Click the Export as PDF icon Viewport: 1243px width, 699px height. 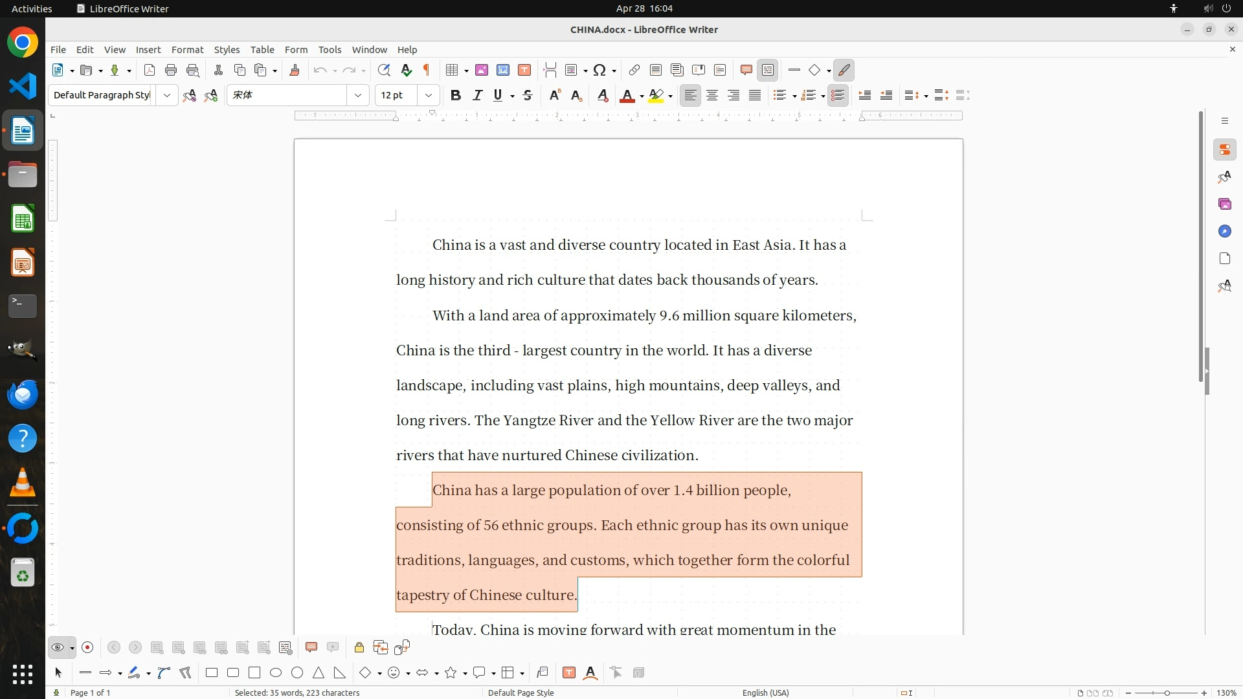point(150,70)
